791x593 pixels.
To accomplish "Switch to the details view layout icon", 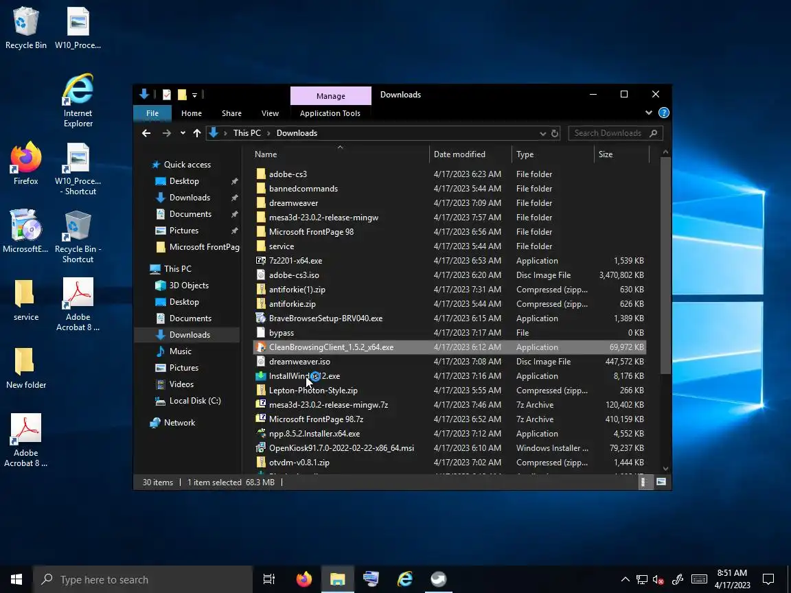I will 643,482.
